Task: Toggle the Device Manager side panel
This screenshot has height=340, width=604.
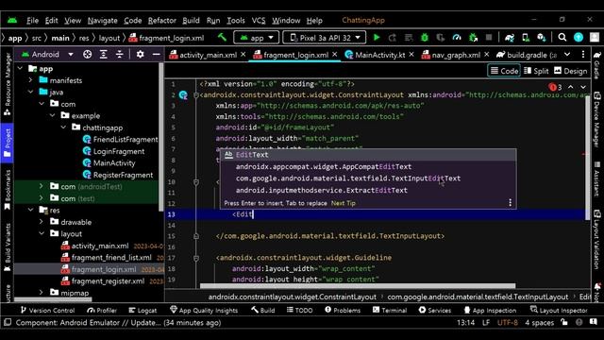Action: coord(596,120)
